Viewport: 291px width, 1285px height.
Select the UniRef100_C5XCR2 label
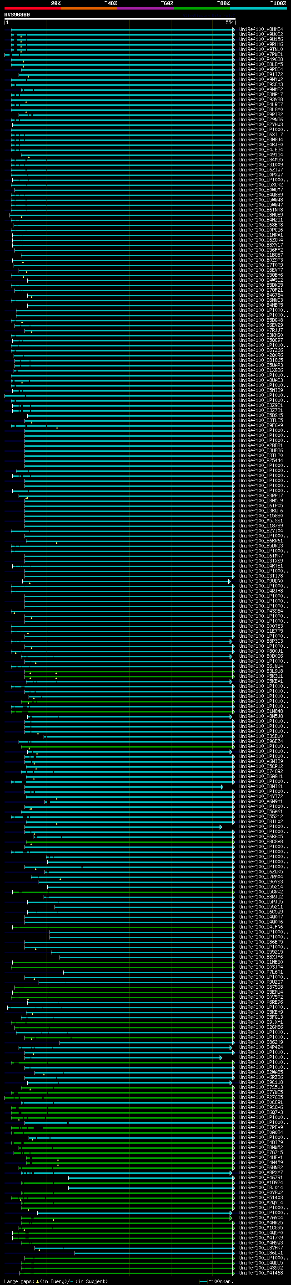point(261,185)
